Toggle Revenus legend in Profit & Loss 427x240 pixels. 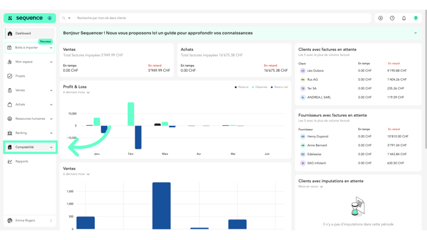pyautogui.click(x=241, y=87)
